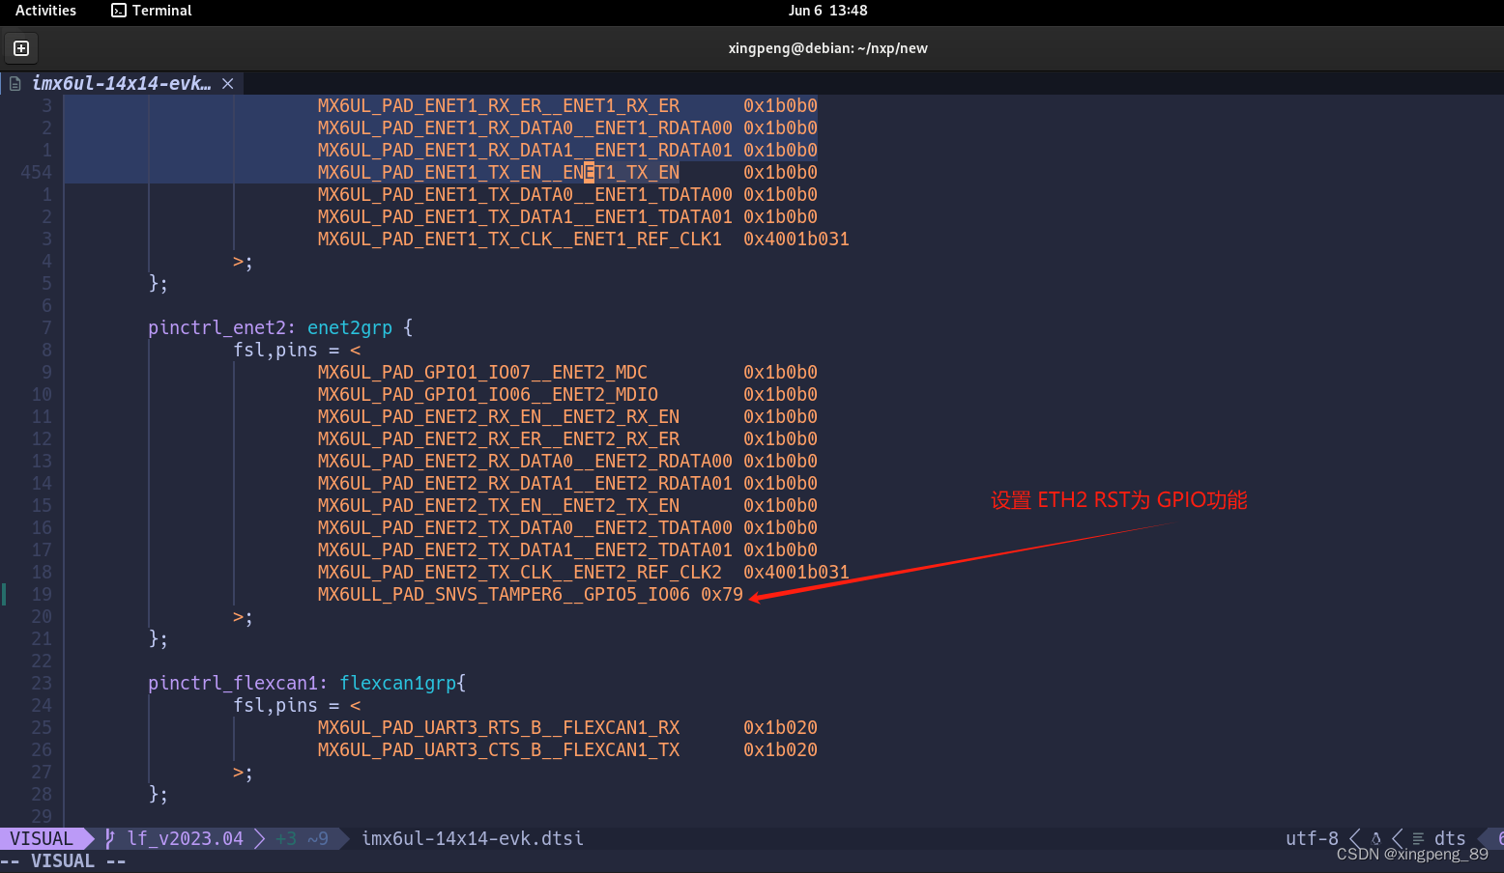This screenshot has width=1504, height=873.
Task: Open the Activities menu
Action: tap(45, 11)
